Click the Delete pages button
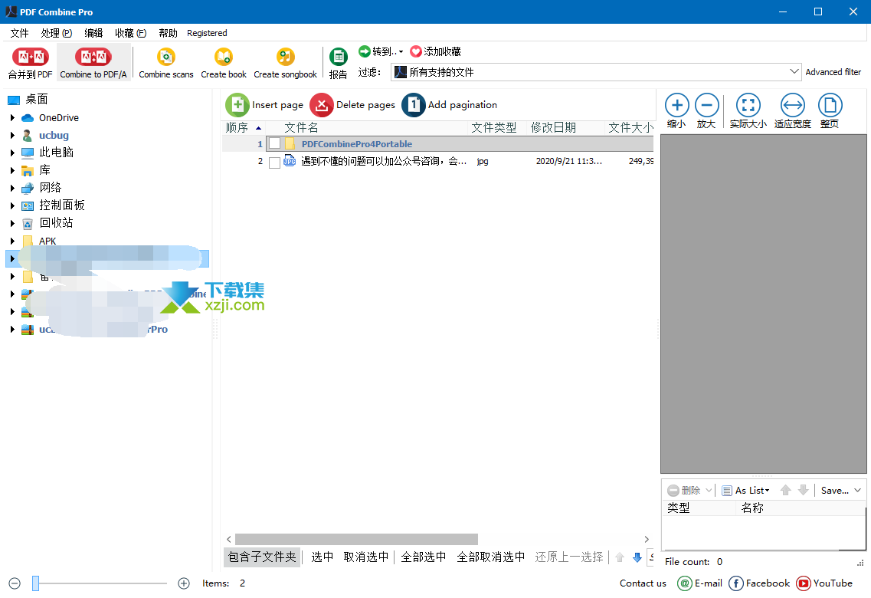This screenshot has height=598, width=871. point(352,105)
